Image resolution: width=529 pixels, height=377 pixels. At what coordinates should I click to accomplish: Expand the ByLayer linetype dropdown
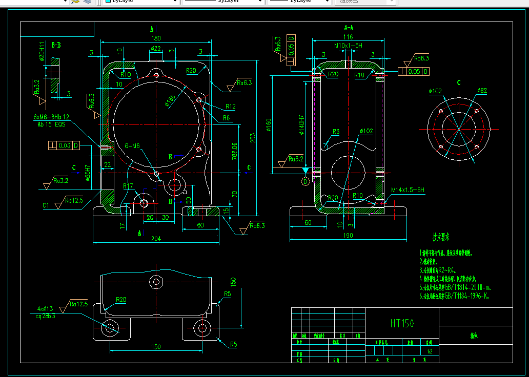(x=223, y=2)
